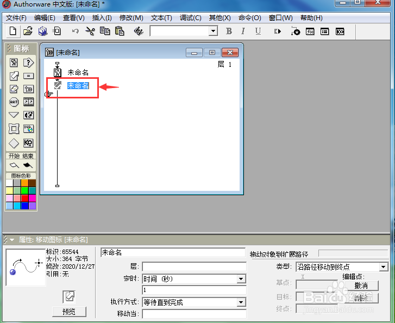Open the 插入(I) menu
Screen dimensions: 395x323
102,18
